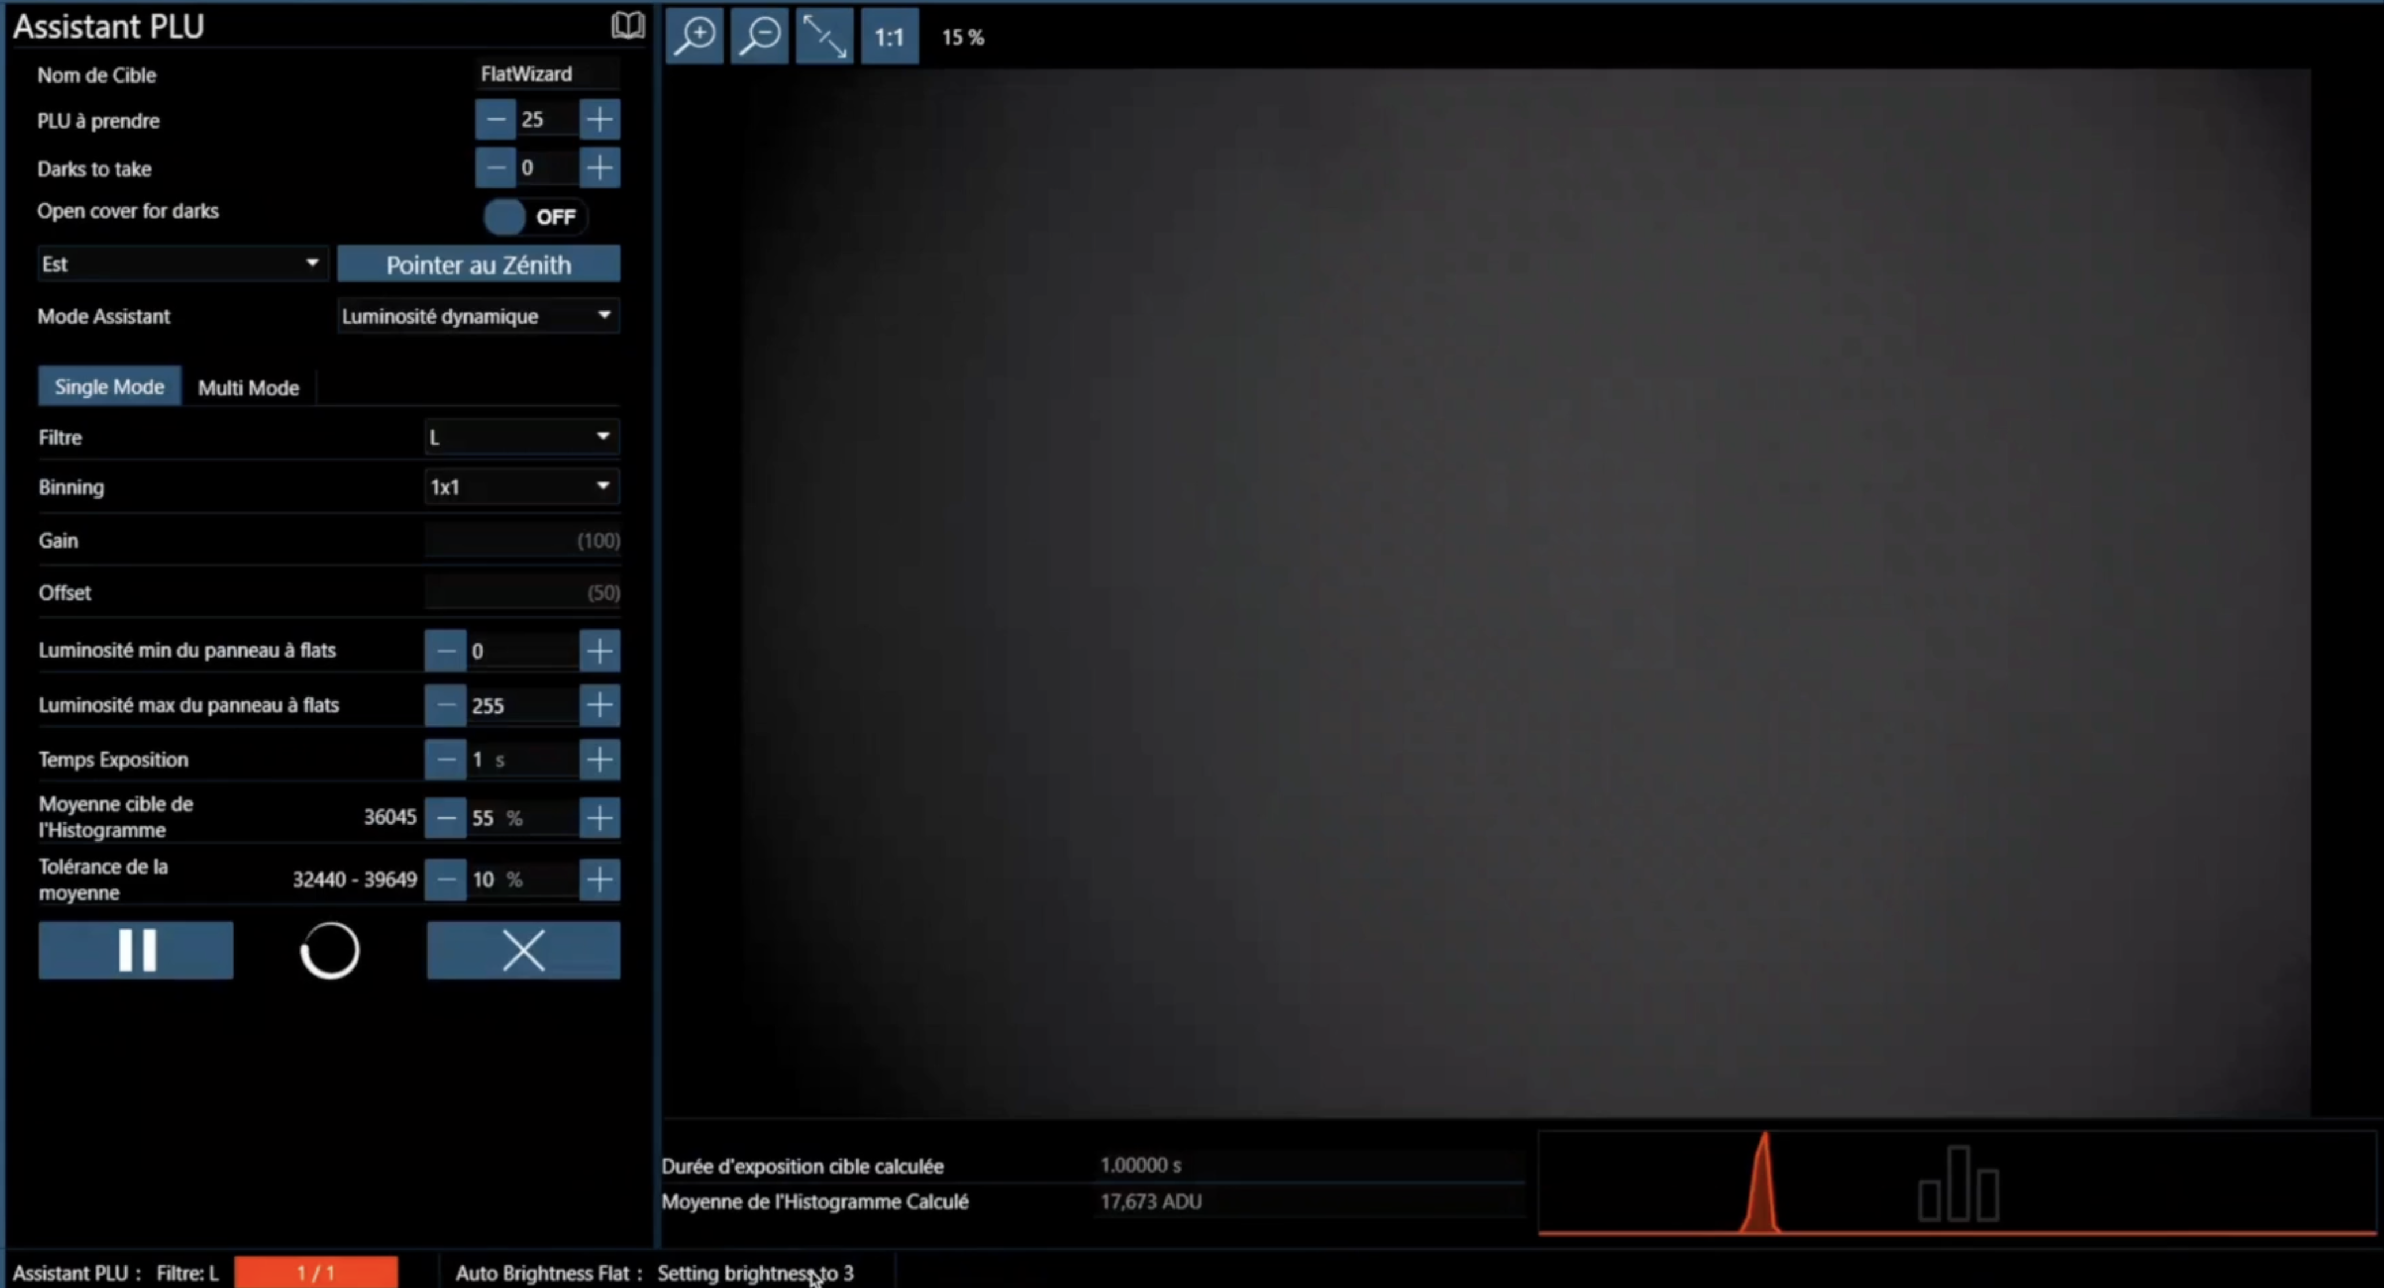
Task: Switch to the Multi Mode tab
Action: tap(248, 388)
